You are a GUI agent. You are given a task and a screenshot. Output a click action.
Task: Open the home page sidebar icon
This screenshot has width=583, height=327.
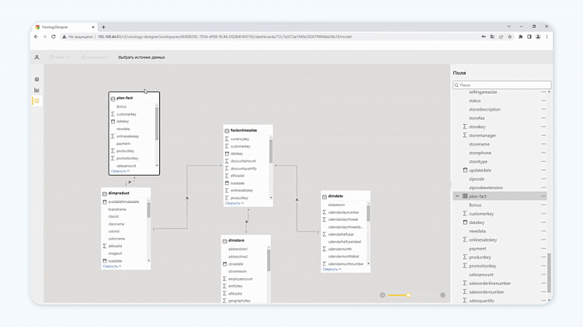[36, 79]
